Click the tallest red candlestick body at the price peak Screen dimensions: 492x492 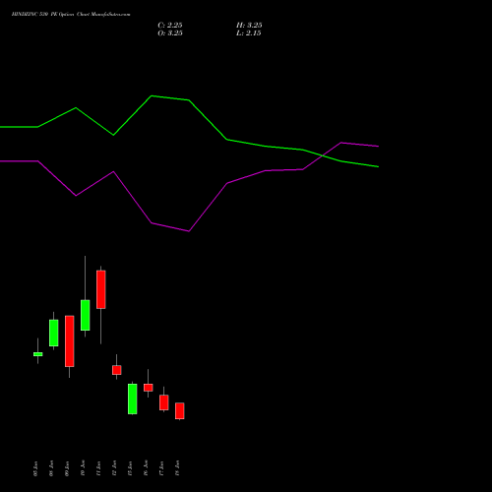[x=101, y=289]
